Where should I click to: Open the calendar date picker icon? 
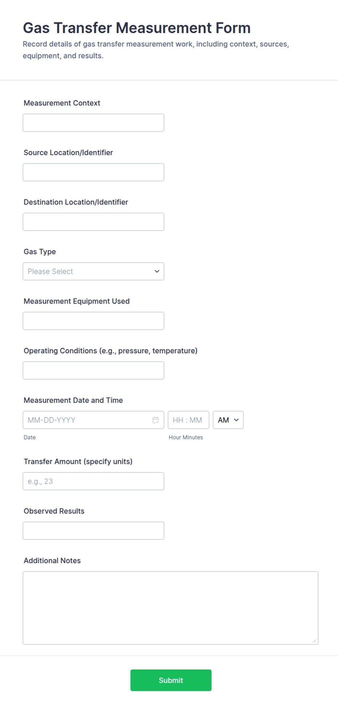156,420
